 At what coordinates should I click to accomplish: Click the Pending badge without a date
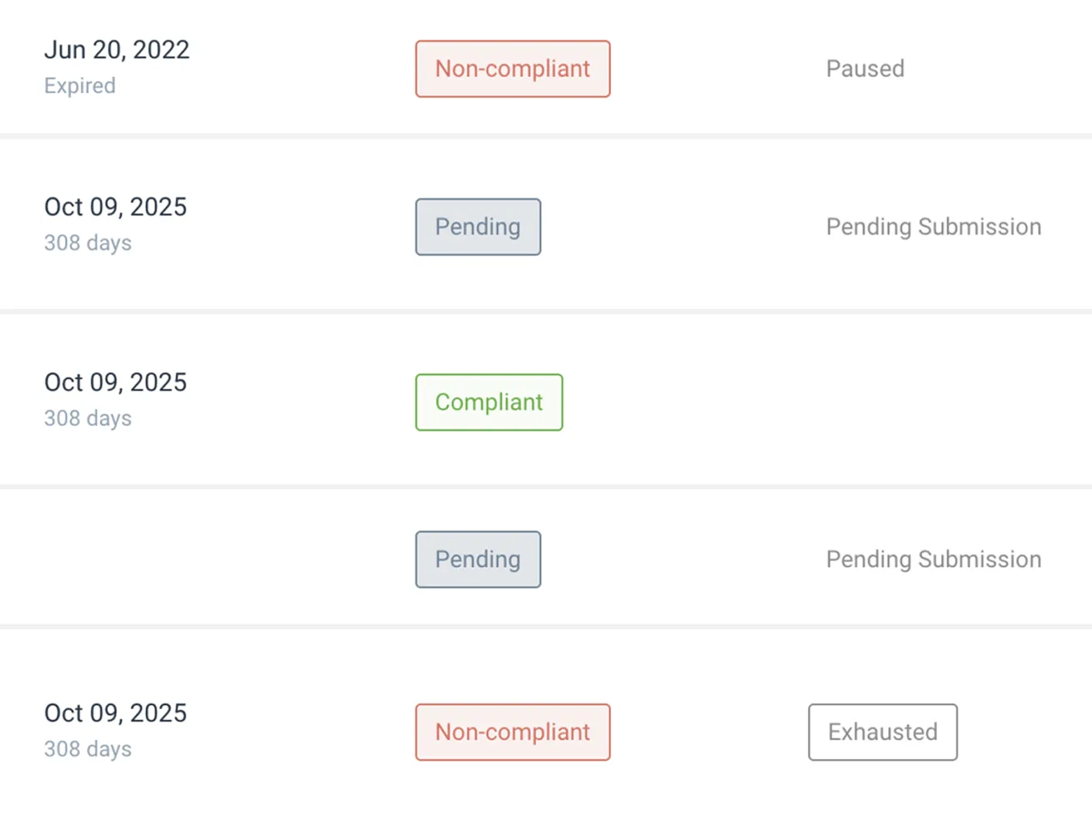click(478, 559)
